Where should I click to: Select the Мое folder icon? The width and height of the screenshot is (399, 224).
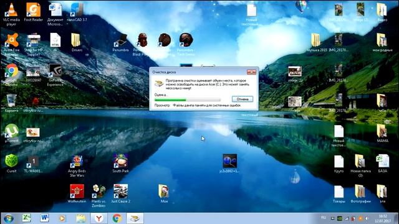coord(164,194)
